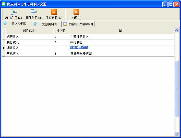Click the highlighted 财务调帐收入 remark field
This screenshot has width=181, height=138.
coord(79,47)
